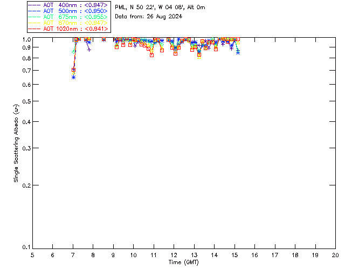Image resolution: width=345 pixels, height=276 pixels.
Task: Click the y-axis label 0.1
Action: tap(26, 247)
